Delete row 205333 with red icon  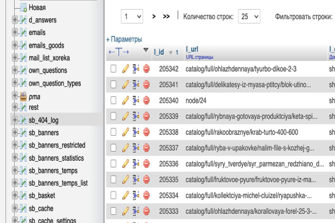[x=146, y=211]
